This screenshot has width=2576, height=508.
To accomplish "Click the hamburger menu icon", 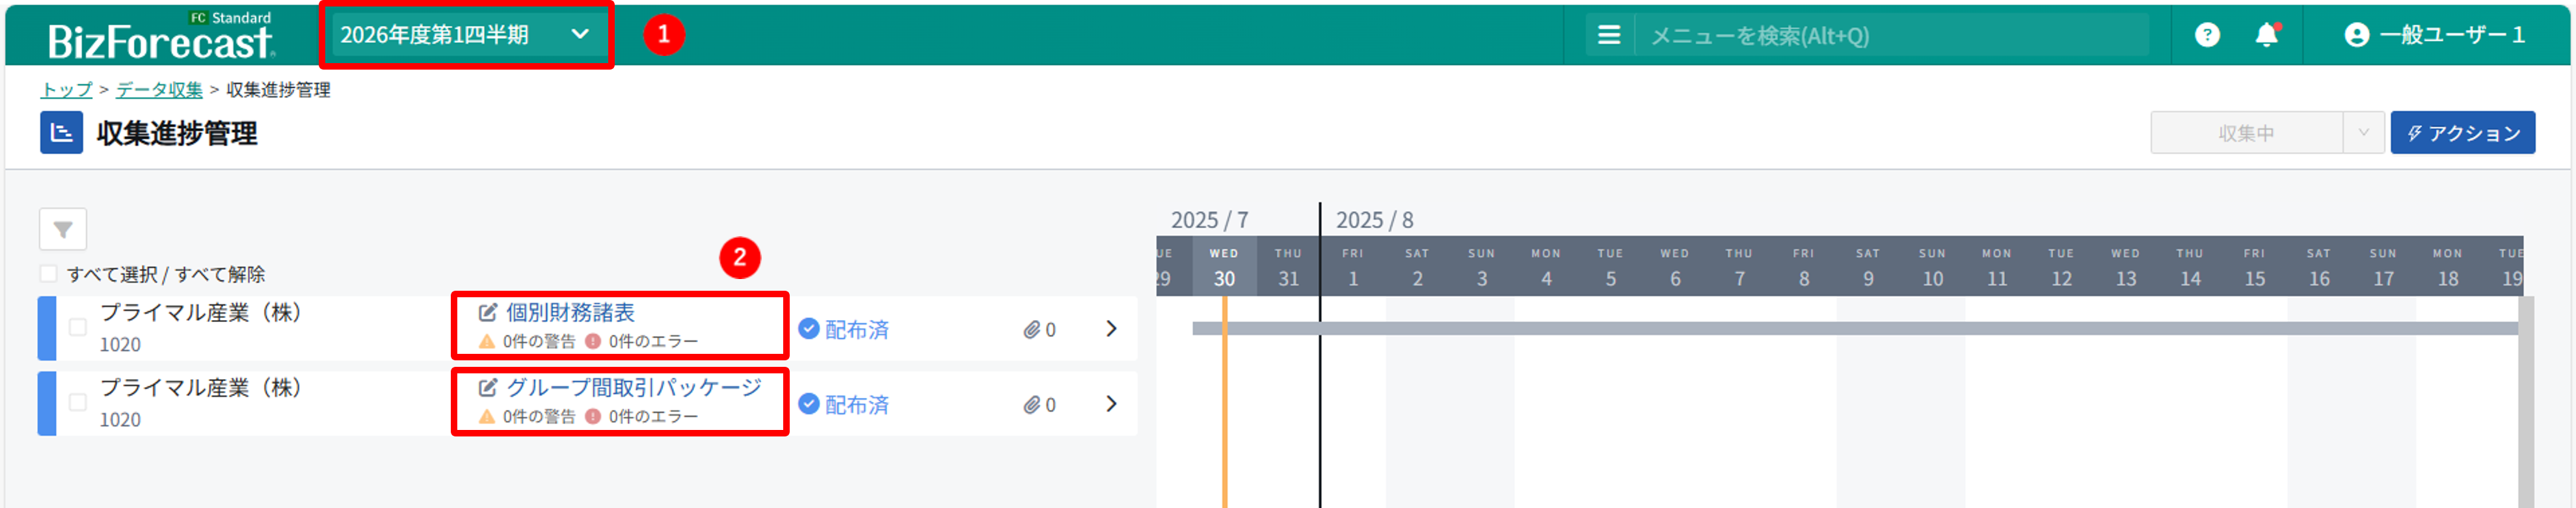I will [x=1608, y=35].
